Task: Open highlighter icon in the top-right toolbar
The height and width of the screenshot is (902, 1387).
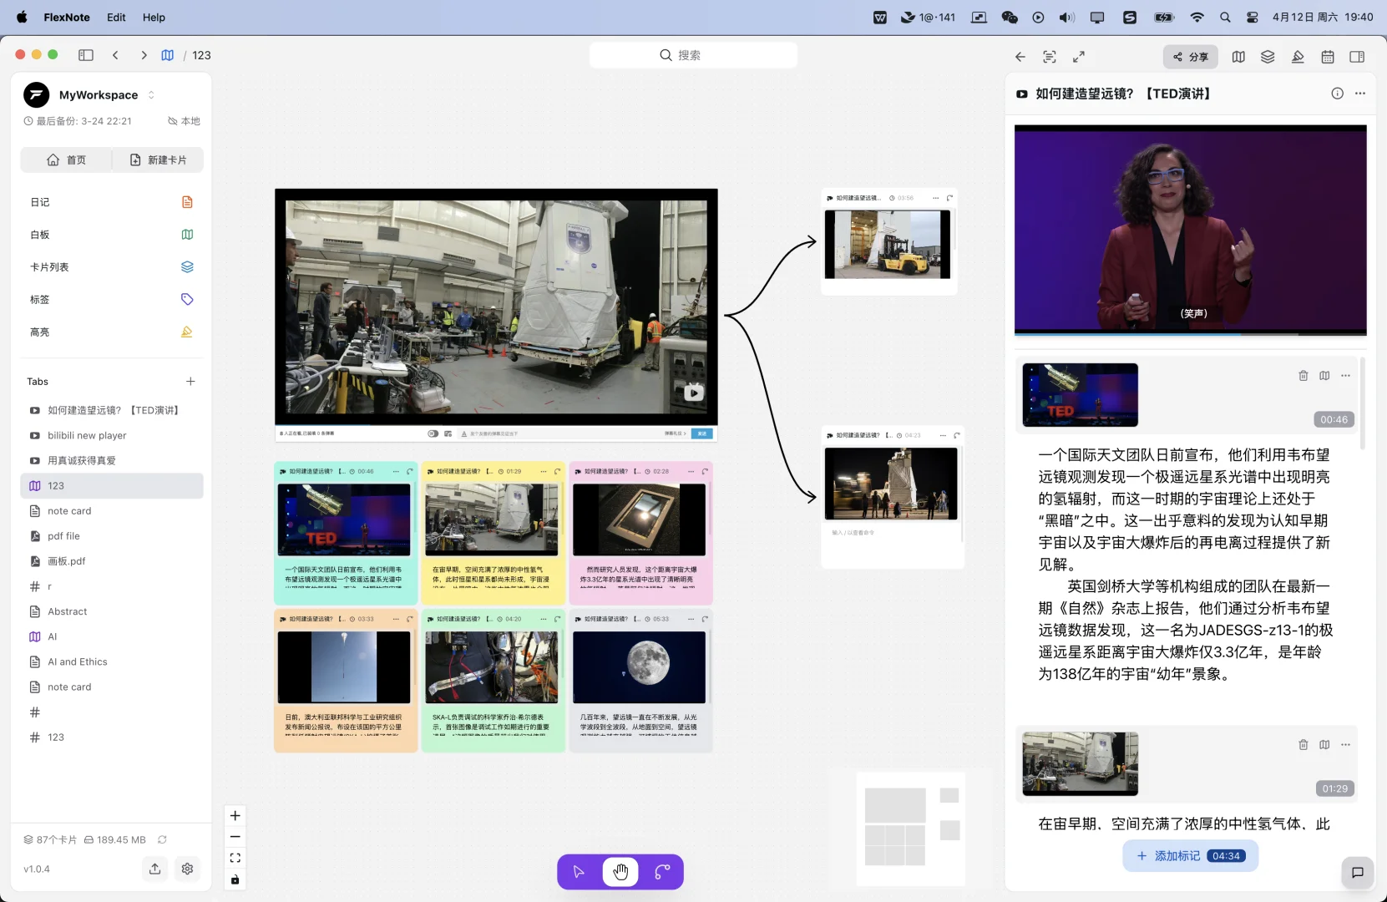Action: tap(1298, 57)
